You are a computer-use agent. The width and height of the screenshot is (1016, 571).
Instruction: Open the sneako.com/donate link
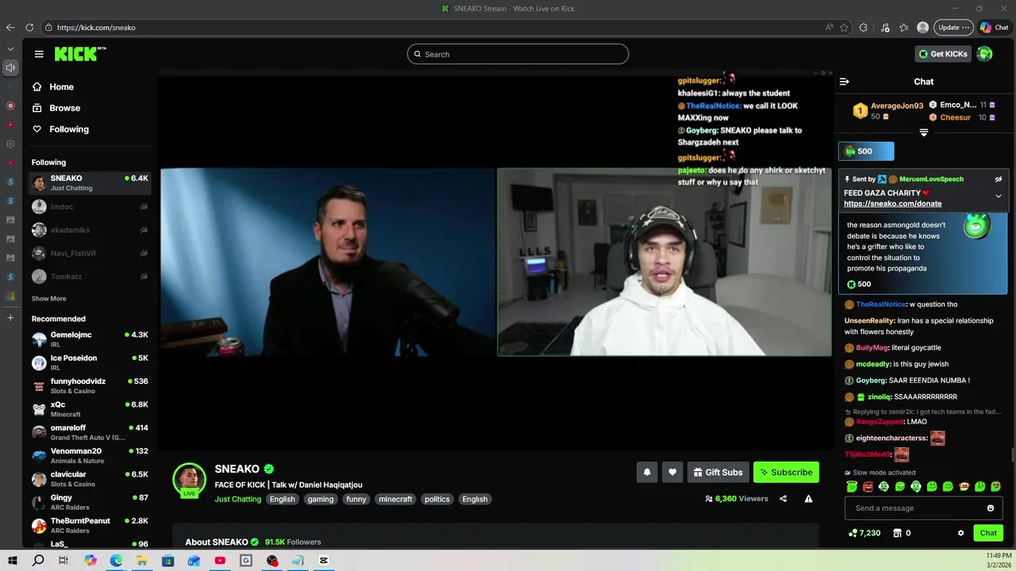tap(893, 204)
